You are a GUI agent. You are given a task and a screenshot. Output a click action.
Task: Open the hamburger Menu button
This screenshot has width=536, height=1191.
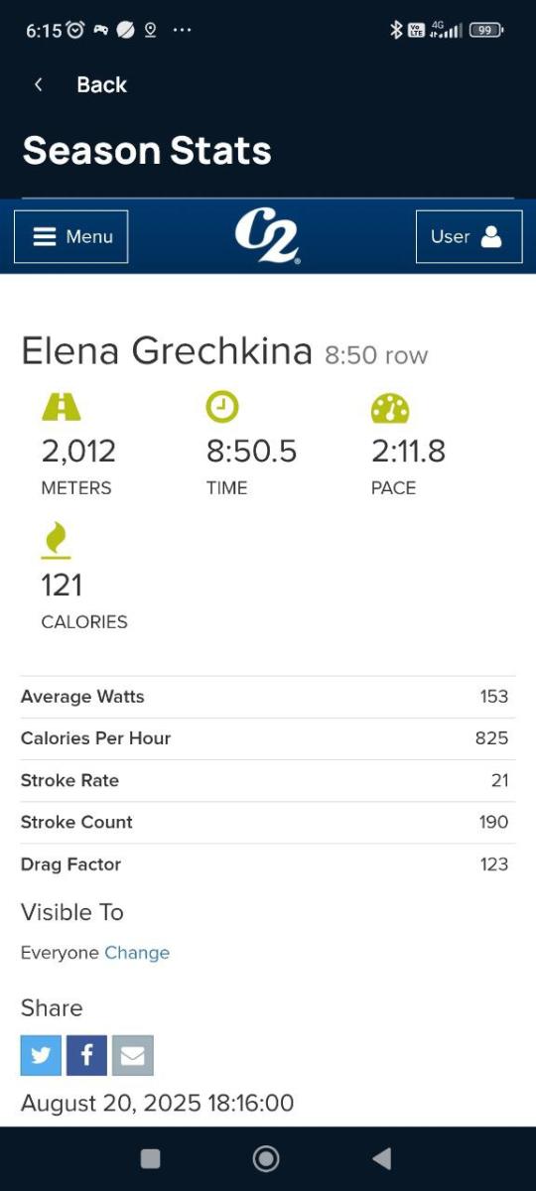point(71,236)
